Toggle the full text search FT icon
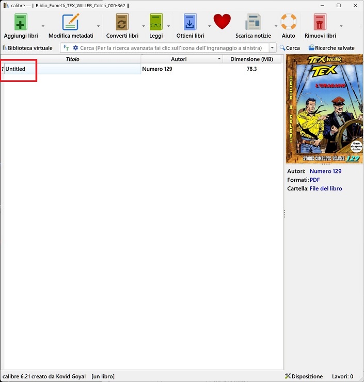Image resolution: width=364 pixels, height=382 pixels. point(66,47)
